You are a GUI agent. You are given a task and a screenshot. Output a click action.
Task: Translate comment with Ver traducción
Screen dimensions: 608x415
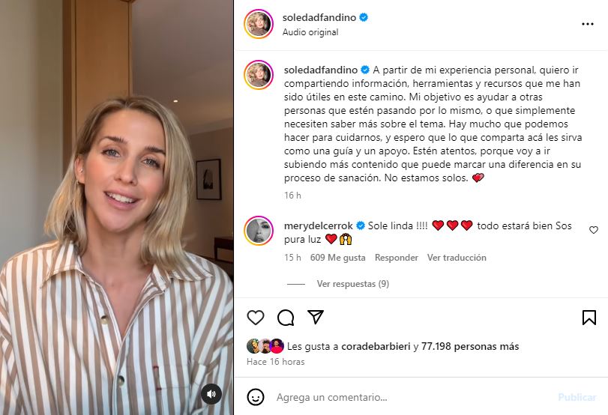pyautogui.click(x=457, y=258)
